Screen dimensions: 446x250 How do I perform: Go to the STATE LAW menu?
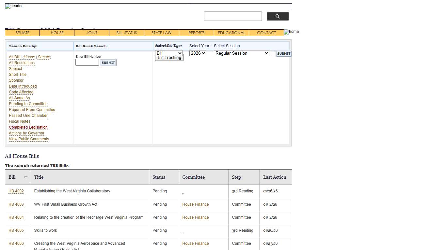click(161, 33)
